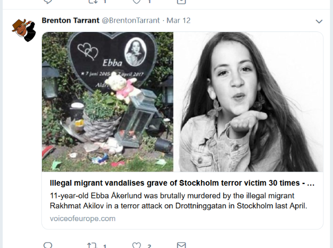The image size is (333, 248).
Task: Open the Mar 12 tweet timestamp
Action: point(178,21)
